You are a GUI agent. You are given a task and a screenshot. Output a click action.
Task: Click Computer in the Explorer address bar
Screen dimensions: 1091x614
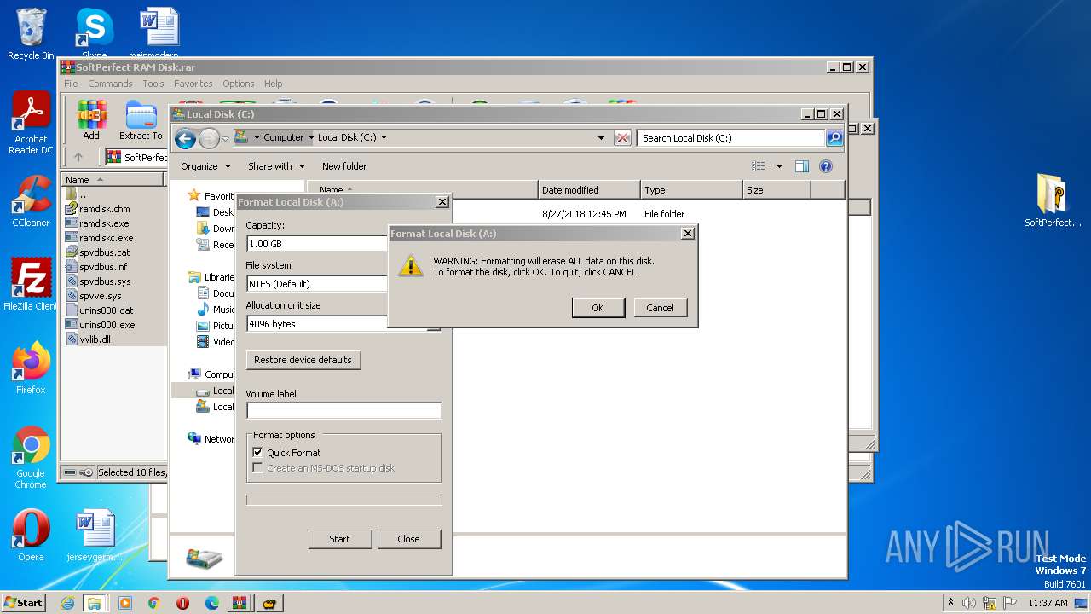(283, 137)
